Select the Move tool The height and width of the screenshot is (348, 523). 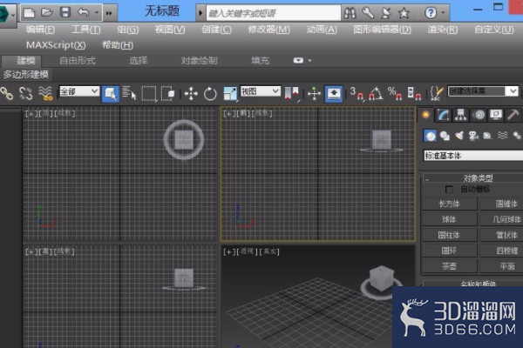coord(191,94)
